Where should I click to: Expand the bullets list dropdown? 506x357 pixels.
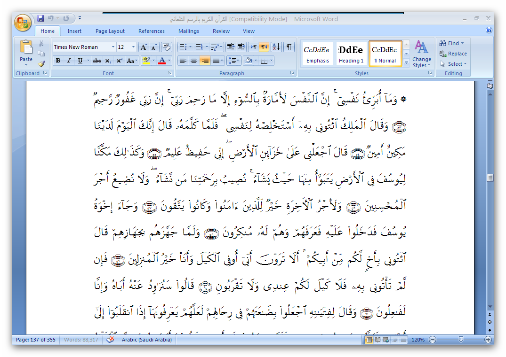190,47
